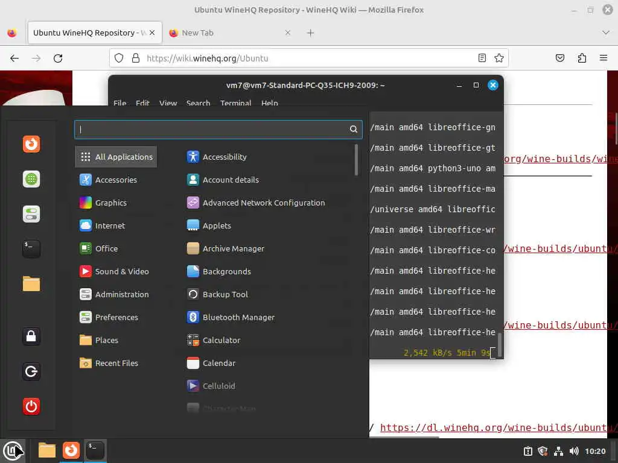Go back in Firefox
Viewport: 618px width, 463px height.
[x=14, y=58]
